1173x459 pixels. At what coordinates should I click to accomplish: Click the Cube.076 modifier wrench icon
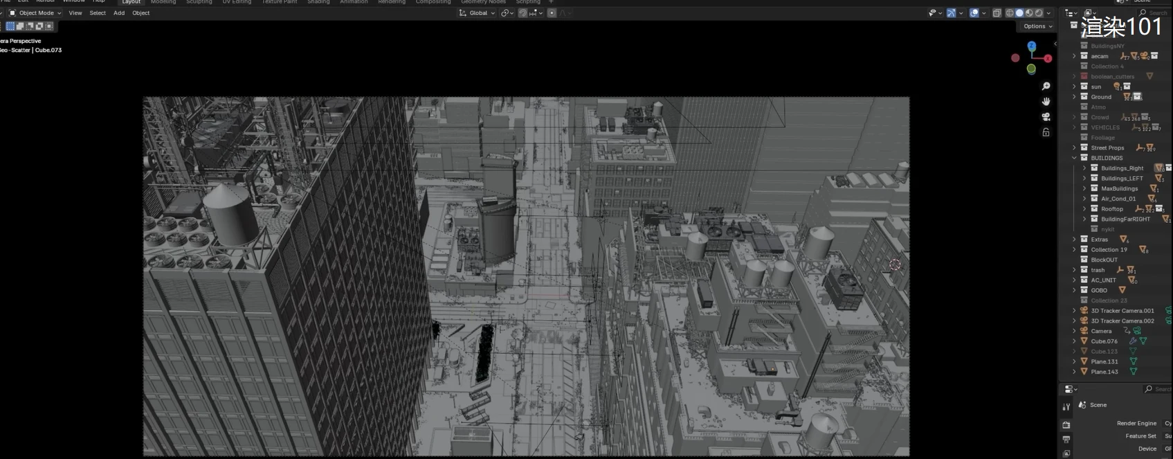tap(1133, 341)
